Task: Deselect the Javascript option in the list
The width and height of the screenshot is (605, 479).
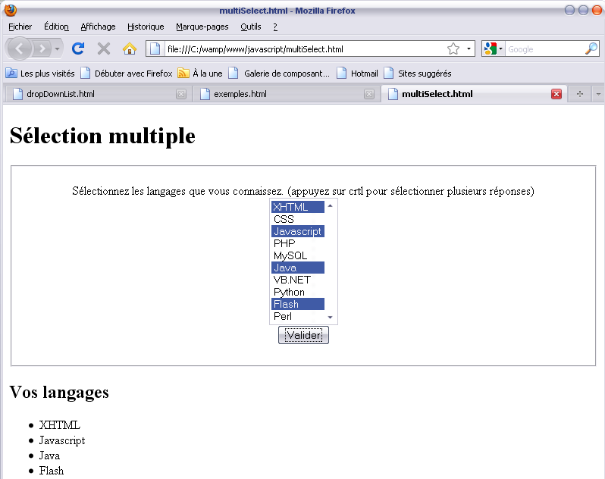Action: [297, 231]
